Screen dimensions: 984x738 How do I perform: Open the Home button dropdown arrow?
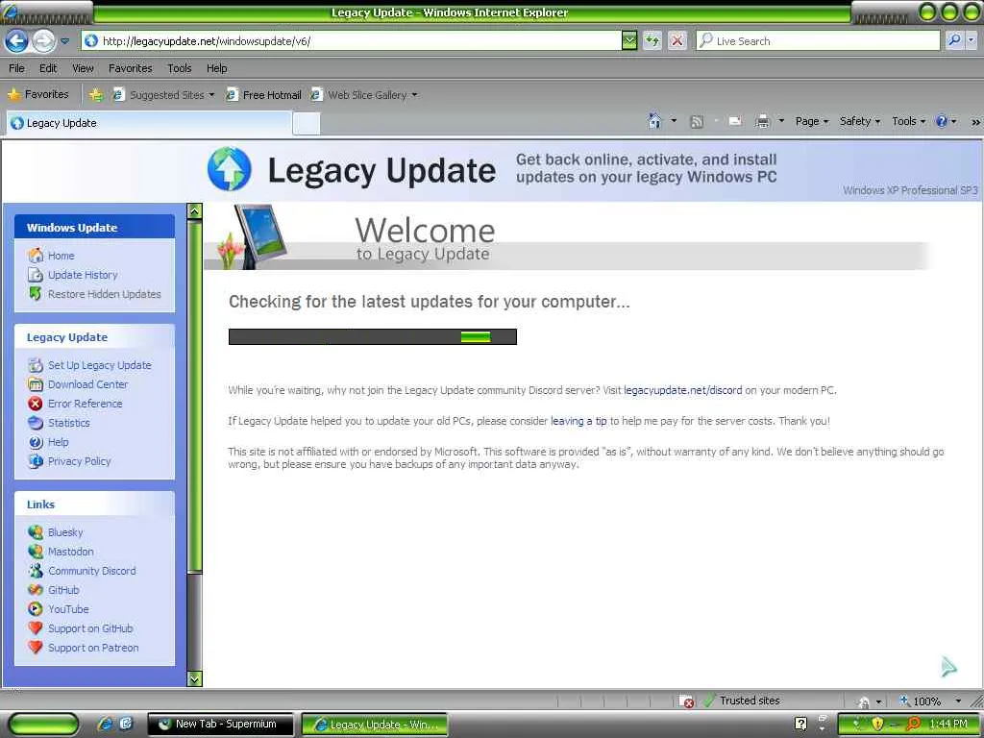point(674,121)
